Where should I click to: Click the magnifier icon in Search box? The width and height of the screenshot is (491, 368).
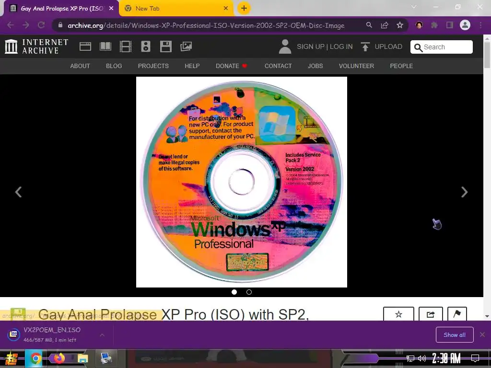coord(418,47)
